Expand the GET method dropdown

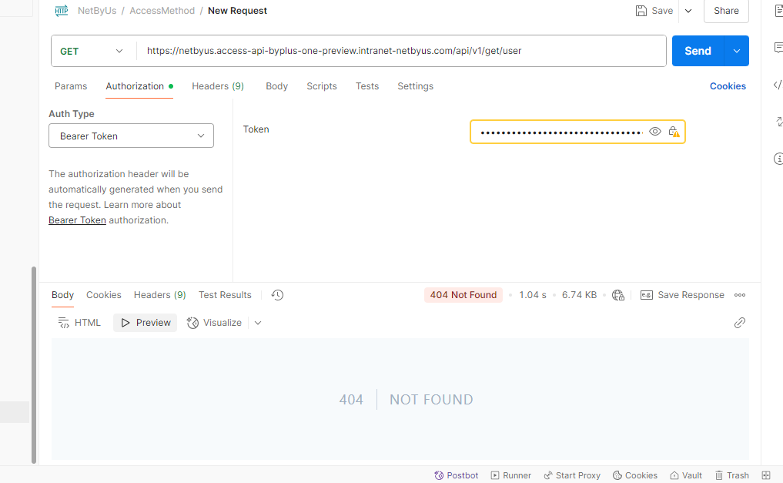[x=92, y=51]
